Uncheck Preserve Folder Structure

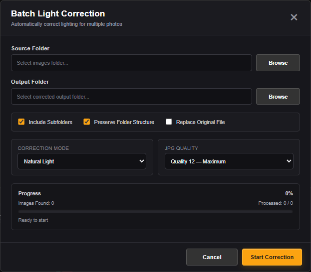tap(87, 122)
